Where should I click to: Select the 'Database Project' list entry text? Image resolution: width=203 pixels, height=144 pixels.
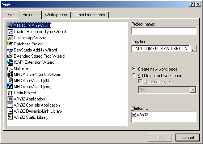[29, 44]
